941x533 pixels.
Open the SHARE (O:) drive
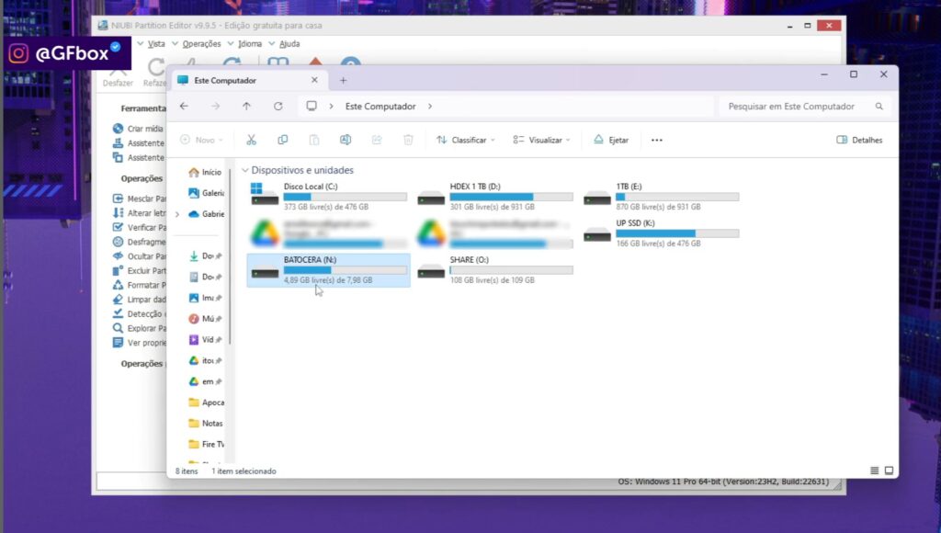coord(494,269)
